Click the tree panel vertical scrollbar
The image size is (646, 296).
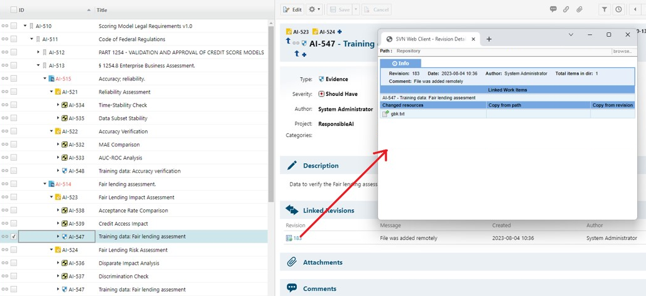271,112
